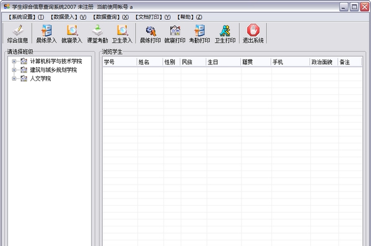371x246 pixels.
Task: Open the 就寝打印 toolbar icon
Action: (175, 30)
